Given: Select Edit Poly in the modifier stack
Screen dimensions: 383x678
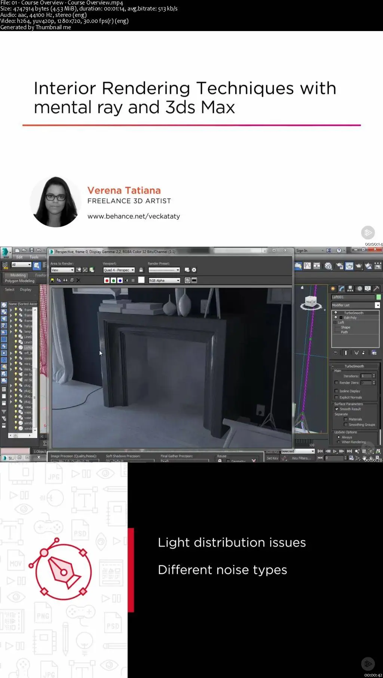Looking at the screenshot, I should tap(350, 317).
